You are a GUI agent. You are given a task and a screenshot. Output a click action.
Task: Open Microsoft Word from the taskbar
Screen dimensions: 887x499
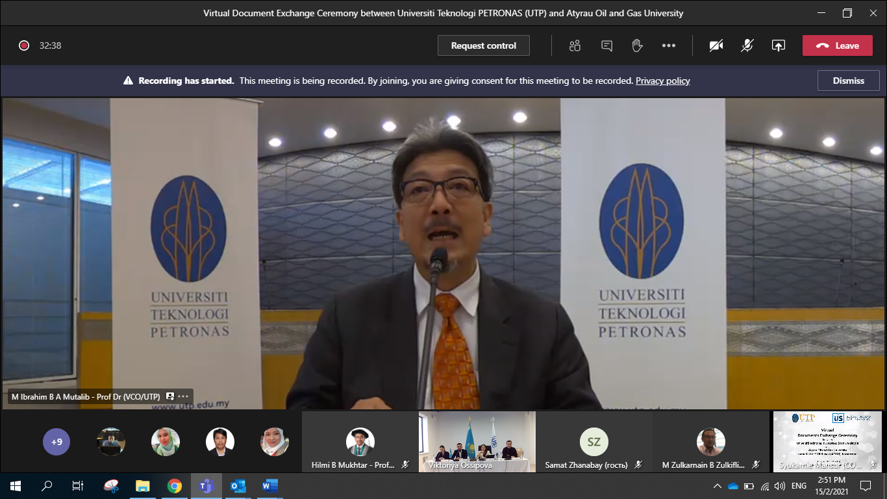tap(269, 485)
